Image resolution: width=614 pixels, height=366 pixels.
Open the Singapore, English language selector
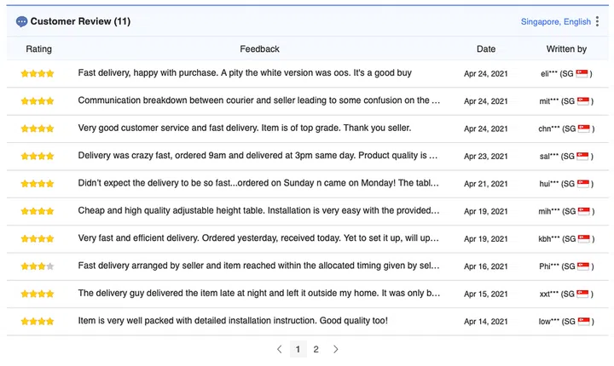tap(555, 21)
